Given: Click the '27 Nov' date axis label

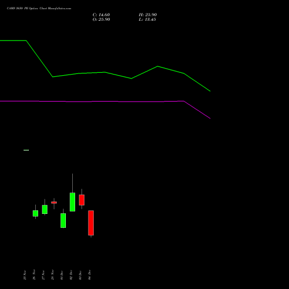Looking at the screenshot, I should (x=43, y=275).
